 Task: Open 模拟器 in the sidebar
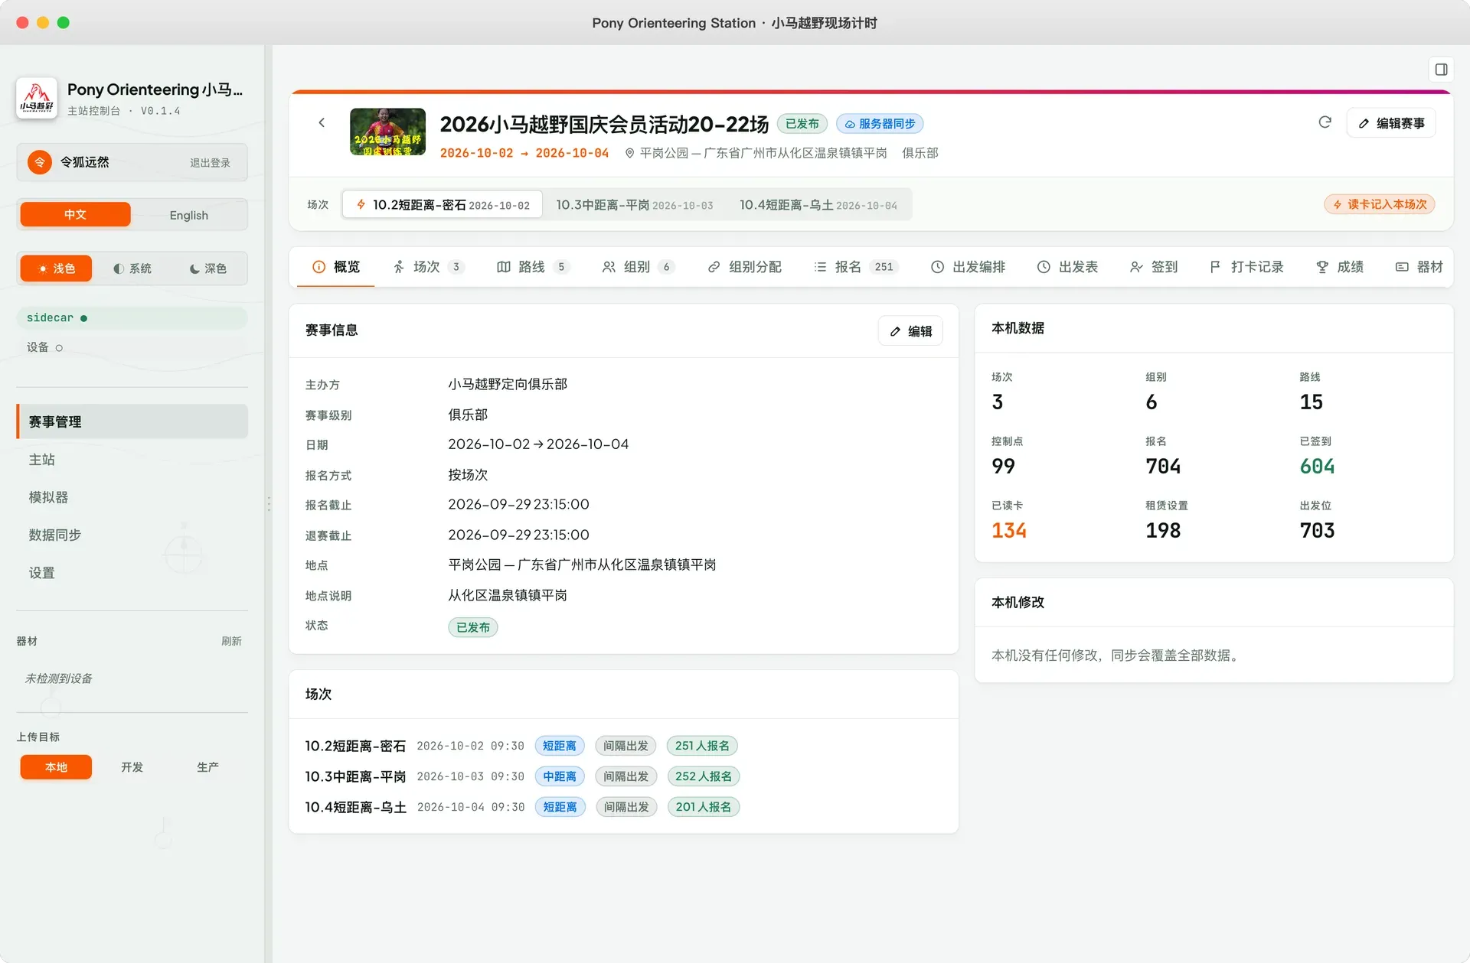point(132,497)
